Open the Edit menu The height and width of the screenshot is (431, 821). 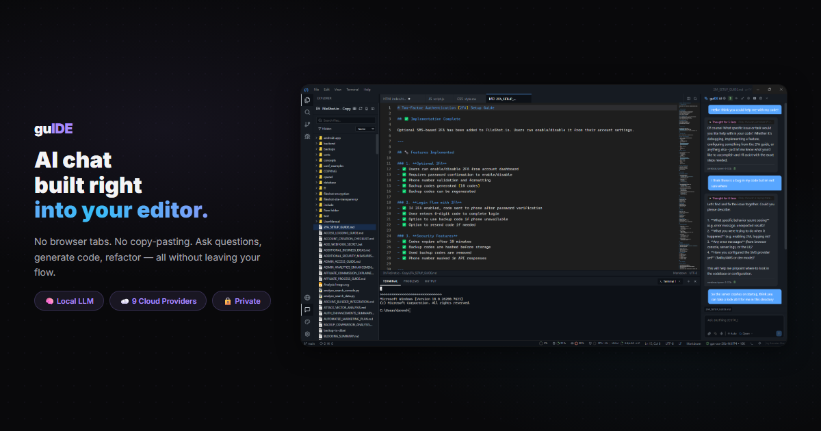[326, 90]
